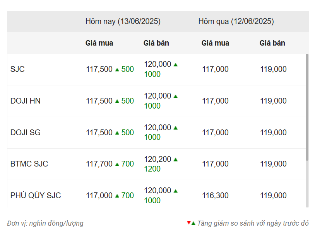Select the PHÚ QUÝ SJC row label
The height and width of the screenshot is (238, 315).
[x=36, y=195]
